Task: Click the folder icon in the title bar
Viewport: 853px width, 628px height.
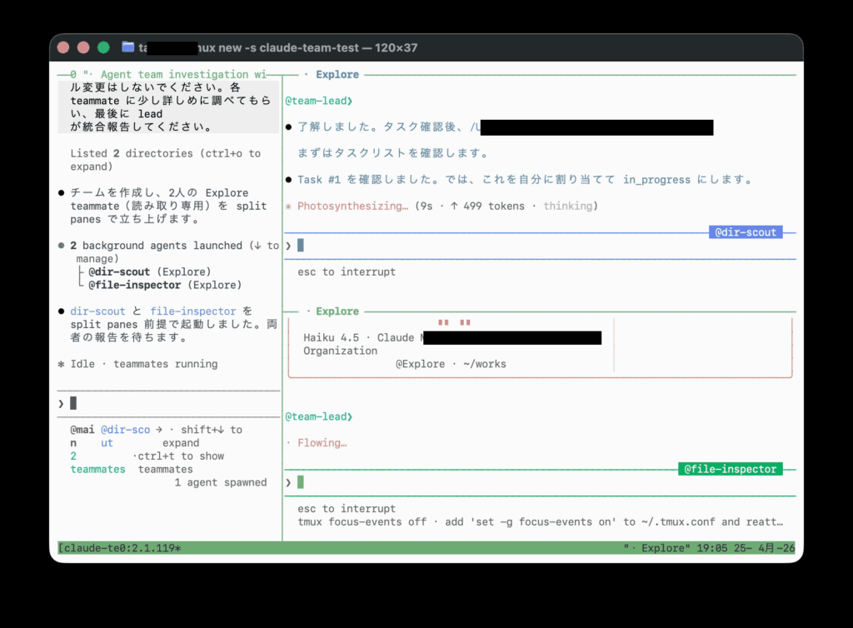Action: 127,47
